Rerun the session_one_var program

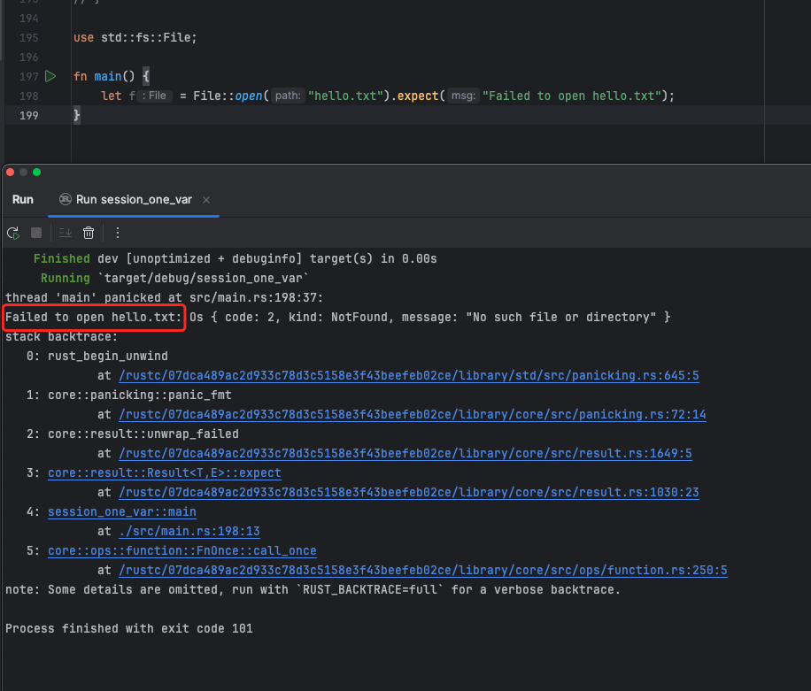tap(13, 233)
